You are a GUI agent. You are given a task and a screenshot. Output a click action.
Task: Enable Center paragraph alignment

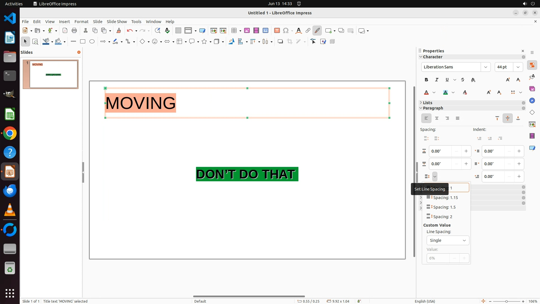click(437, 119)
